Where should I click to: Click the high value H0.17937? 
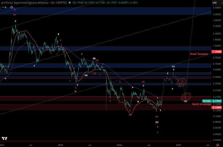coord(89,3)
